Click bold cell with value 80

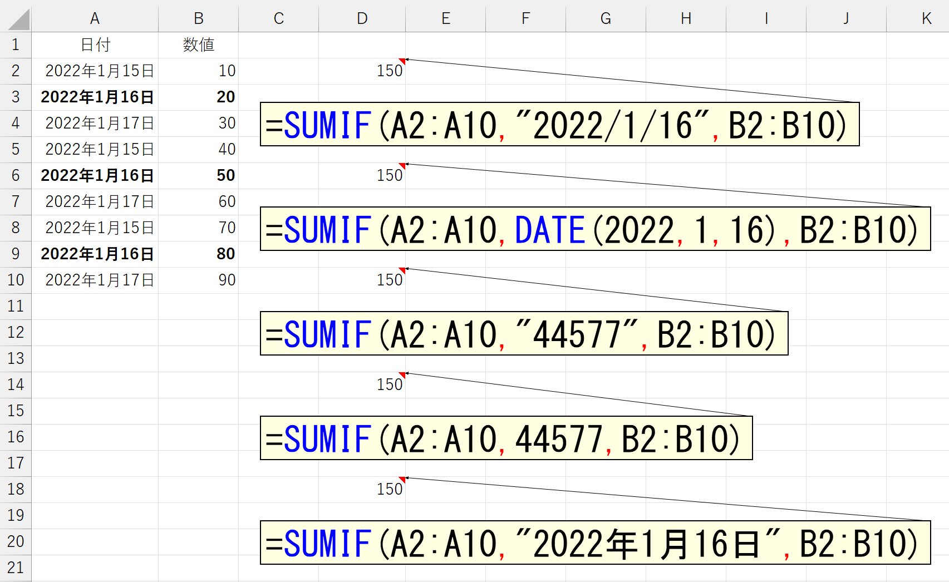[x=199, y=254]
